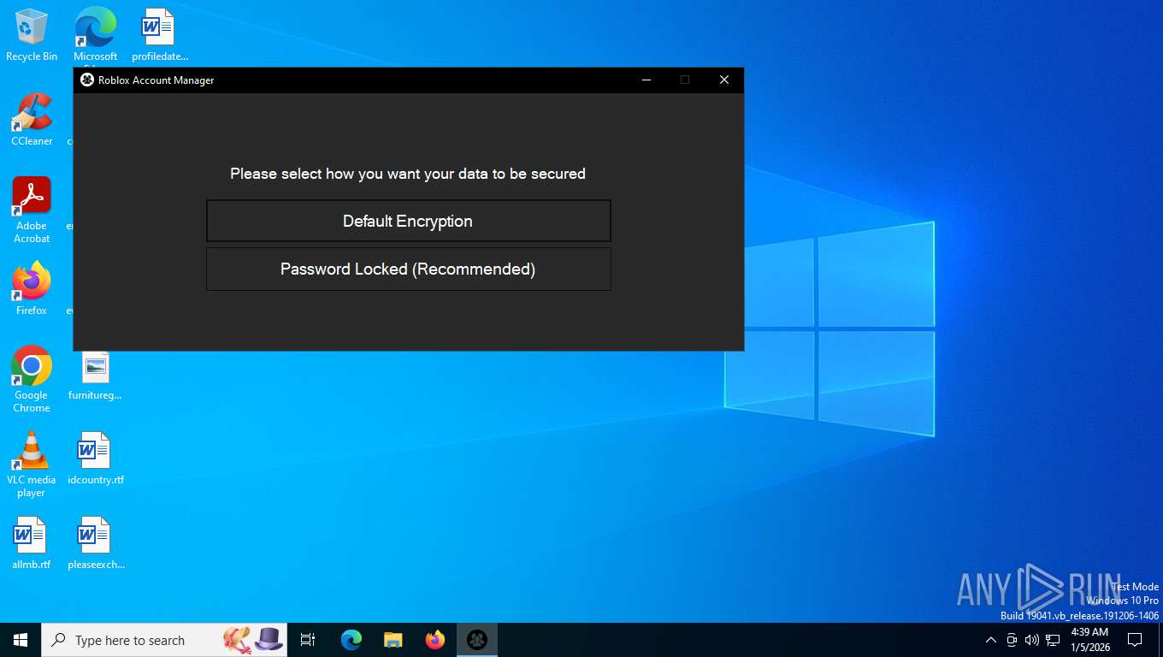Open the Windows Start menu

tap(21, 640)
